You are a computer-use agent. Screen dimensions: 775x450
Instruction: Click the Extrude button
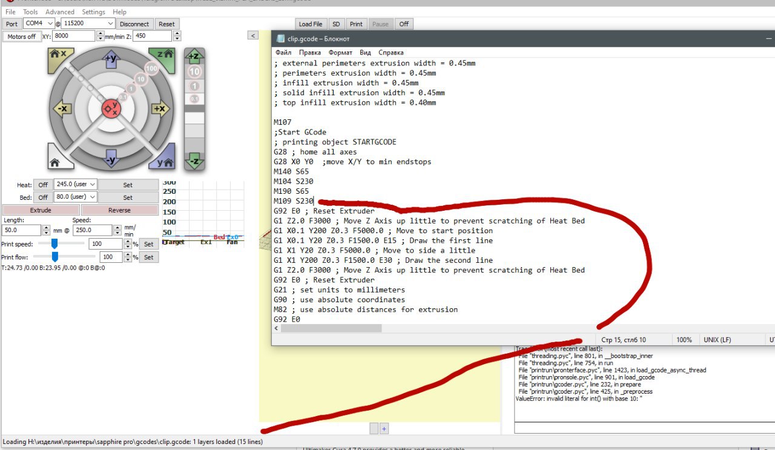(x=41, y=210)
